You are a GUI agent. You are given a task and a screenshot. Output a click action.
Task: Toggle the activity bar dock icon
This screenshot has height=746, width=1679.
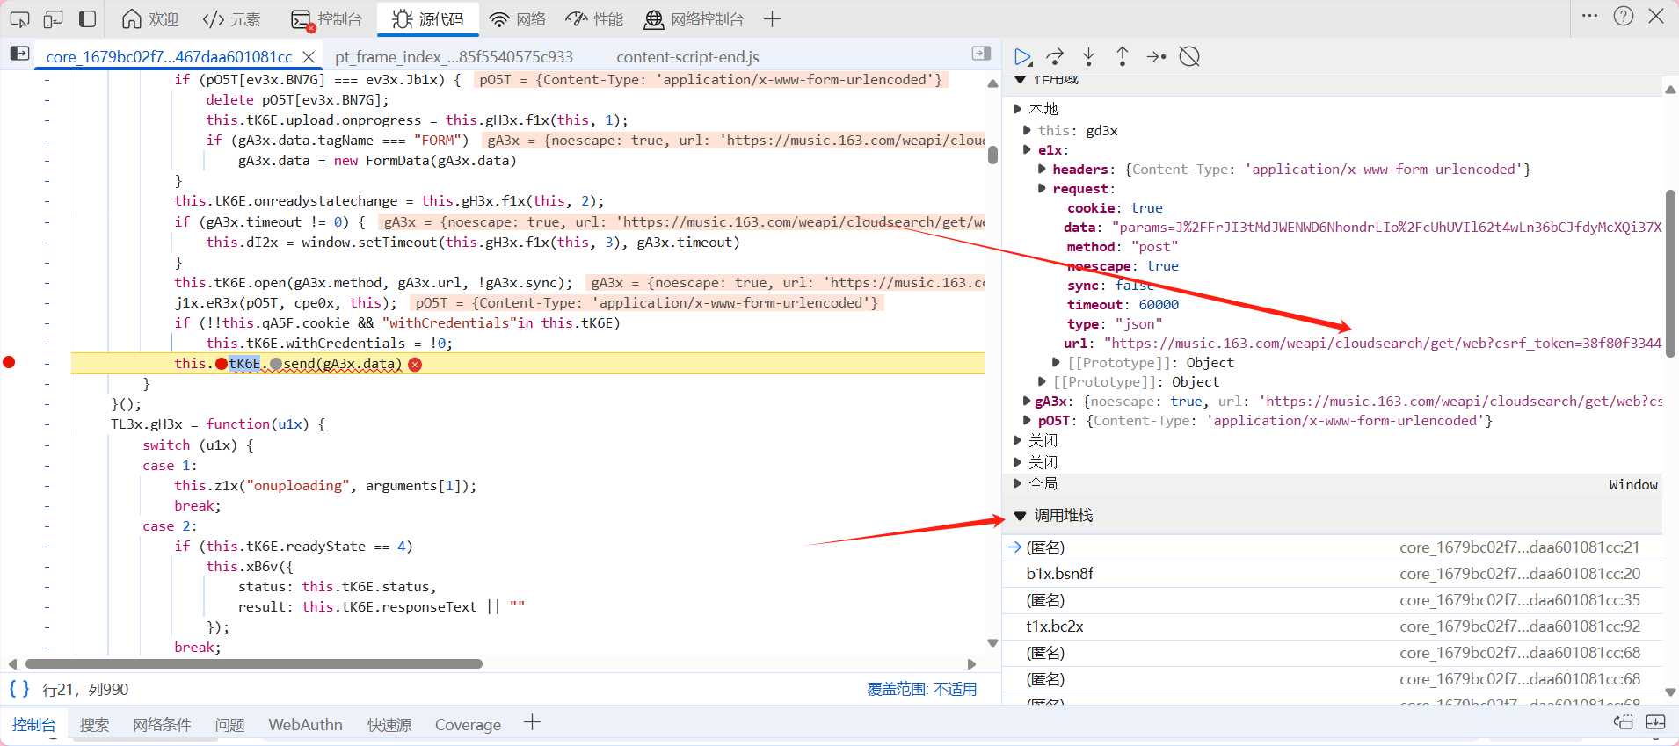tap(88, 18)
